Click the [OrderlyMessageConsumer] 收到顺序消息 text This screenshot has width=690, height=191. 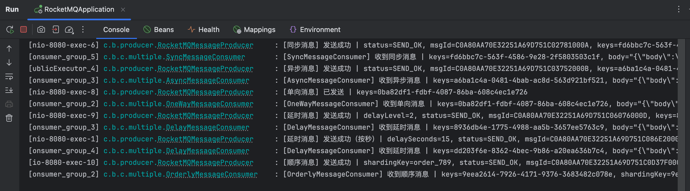356,174
